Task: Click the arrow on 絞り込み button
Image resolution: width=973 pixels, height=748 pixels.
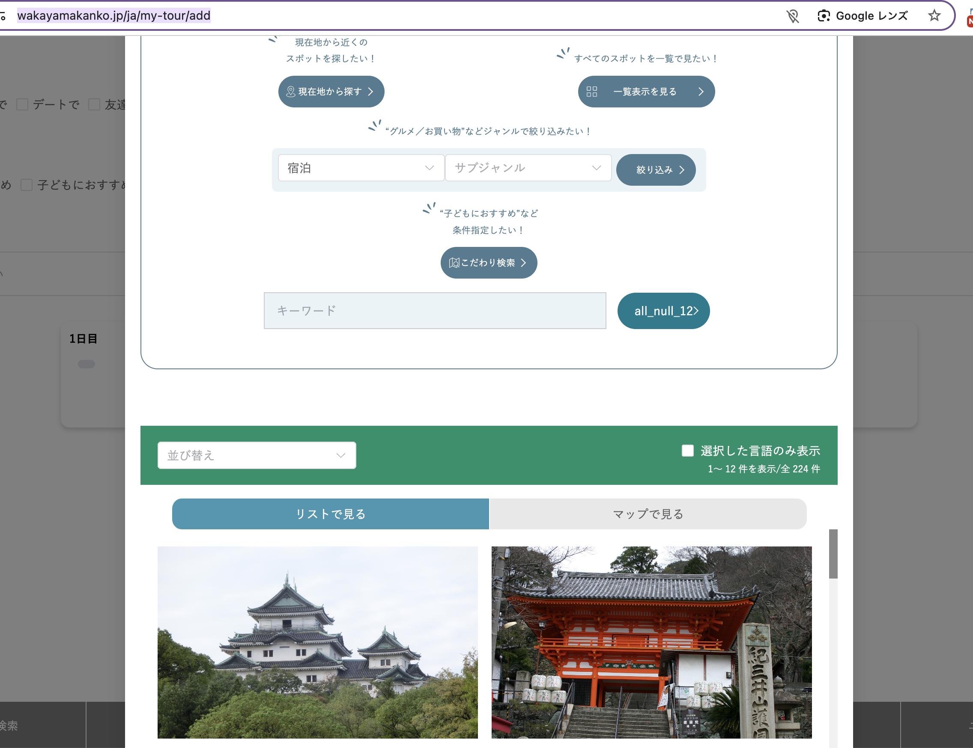Action: pyautogui.click(x=682, y=169)
